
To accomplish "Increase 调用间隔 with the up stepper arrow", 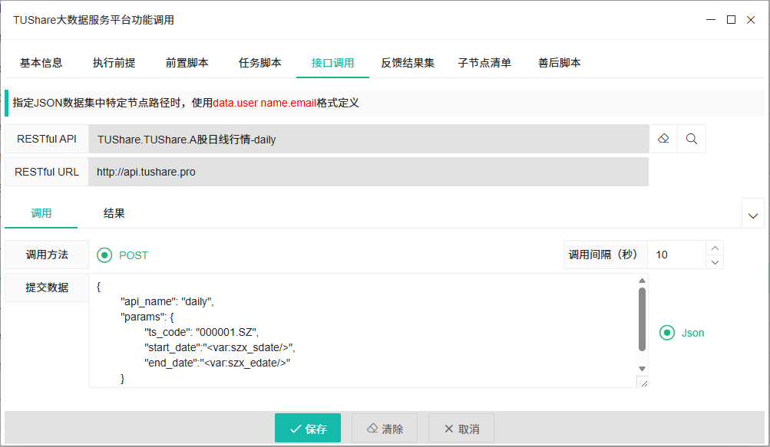I will (x=715, y=247).
